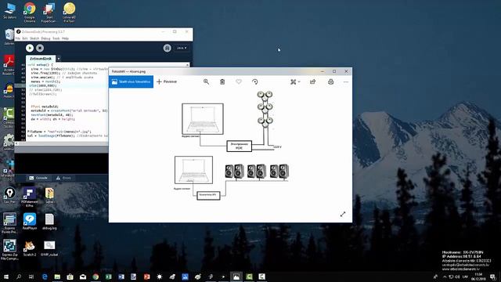The image size is (501, 282).
Task: Mark the photo as favorite with heart
Action: (239, 81)
